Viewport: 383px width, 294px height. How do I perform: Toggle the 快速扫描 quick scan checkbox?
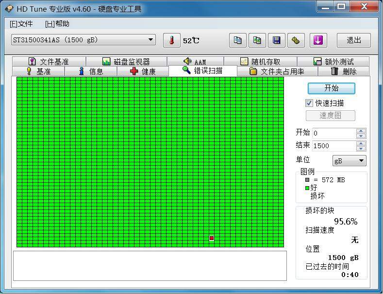[309, 103]
